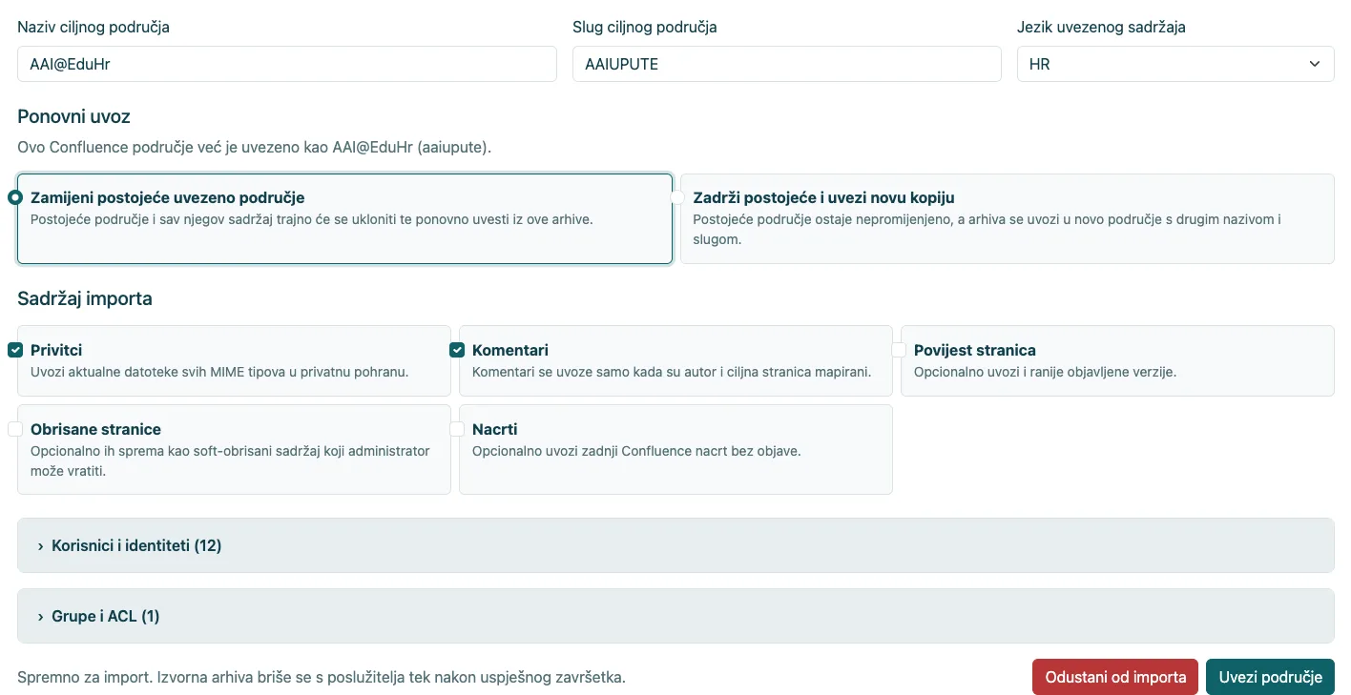
Task: Disable the Komentari checkbox
Action: pos(457,350)
